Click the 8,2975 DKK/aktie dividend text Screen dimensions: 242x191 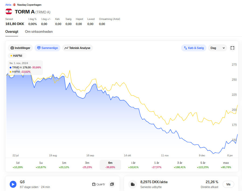point(154,182)
